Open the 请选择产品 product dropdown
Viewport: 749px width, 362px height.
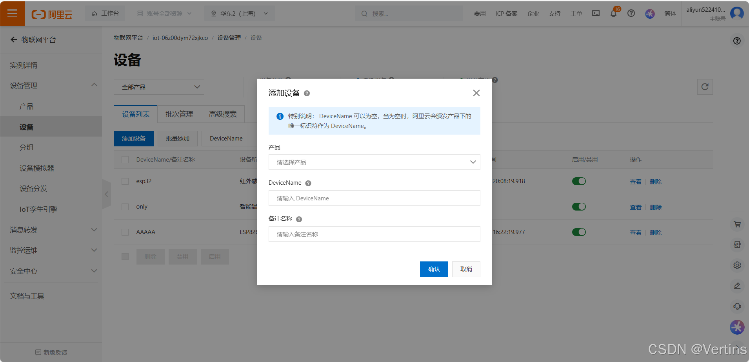point(374,162)
